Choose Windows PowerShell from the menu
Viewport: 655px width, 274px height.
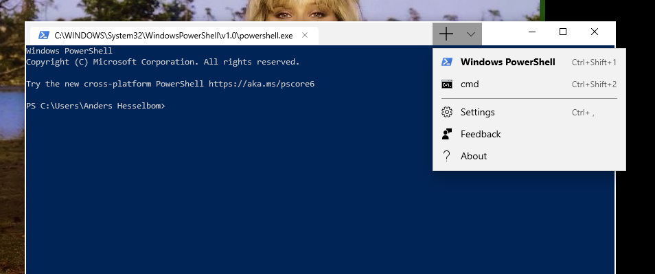(x=529, y=62)
